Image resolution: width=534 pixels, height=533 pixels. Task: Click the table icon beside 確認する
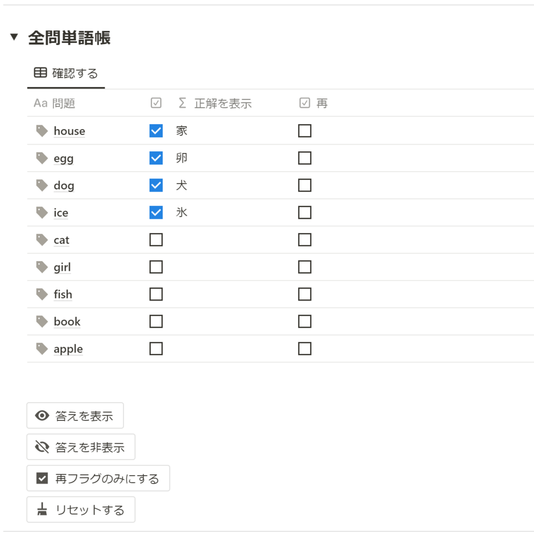click(40, 73)
